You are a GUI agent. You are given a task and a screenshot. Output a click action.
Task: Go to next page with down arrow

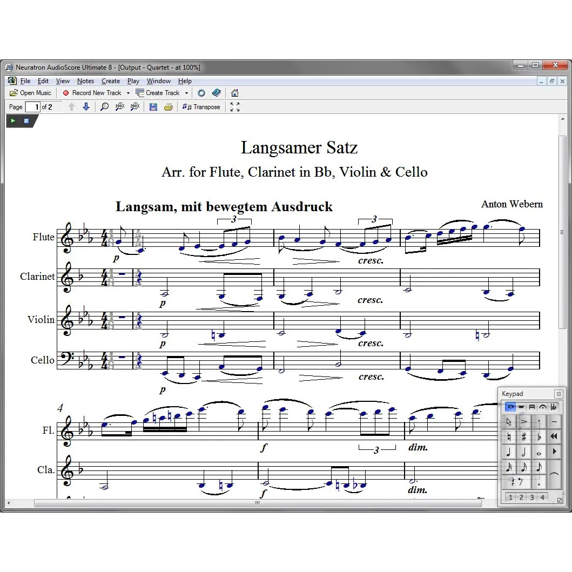(x=86, y=107)
